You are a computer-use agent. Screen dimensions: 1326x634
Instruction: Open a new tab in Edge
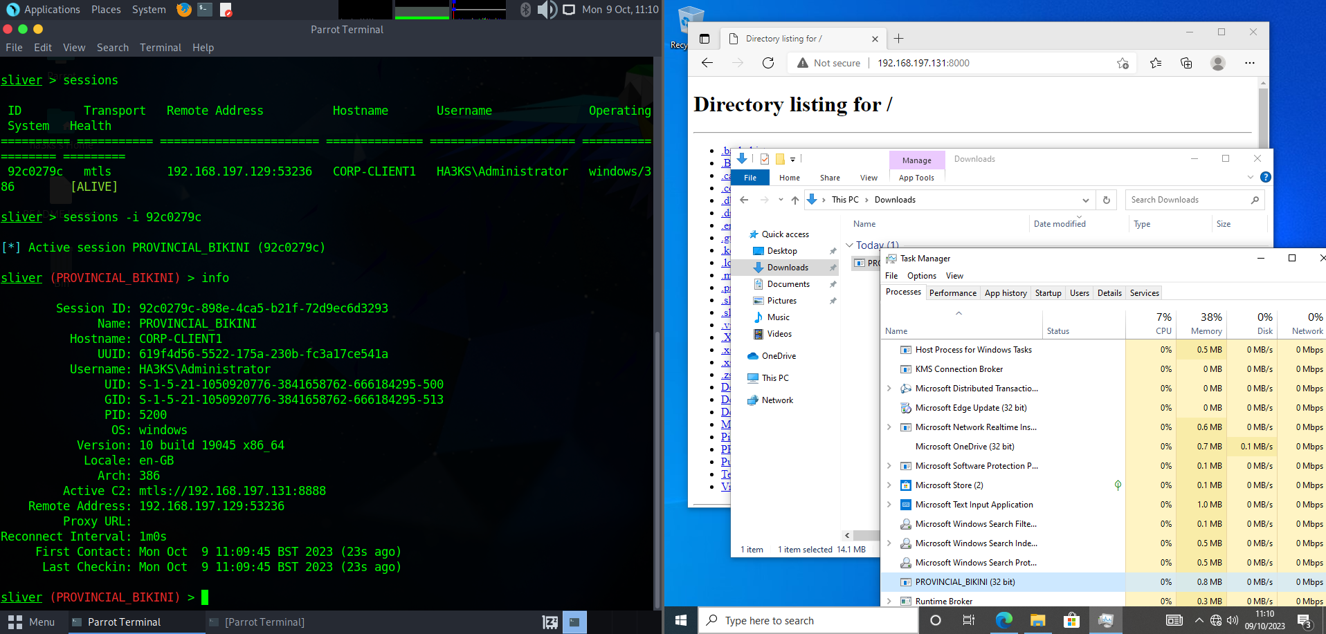click(898, 39)
